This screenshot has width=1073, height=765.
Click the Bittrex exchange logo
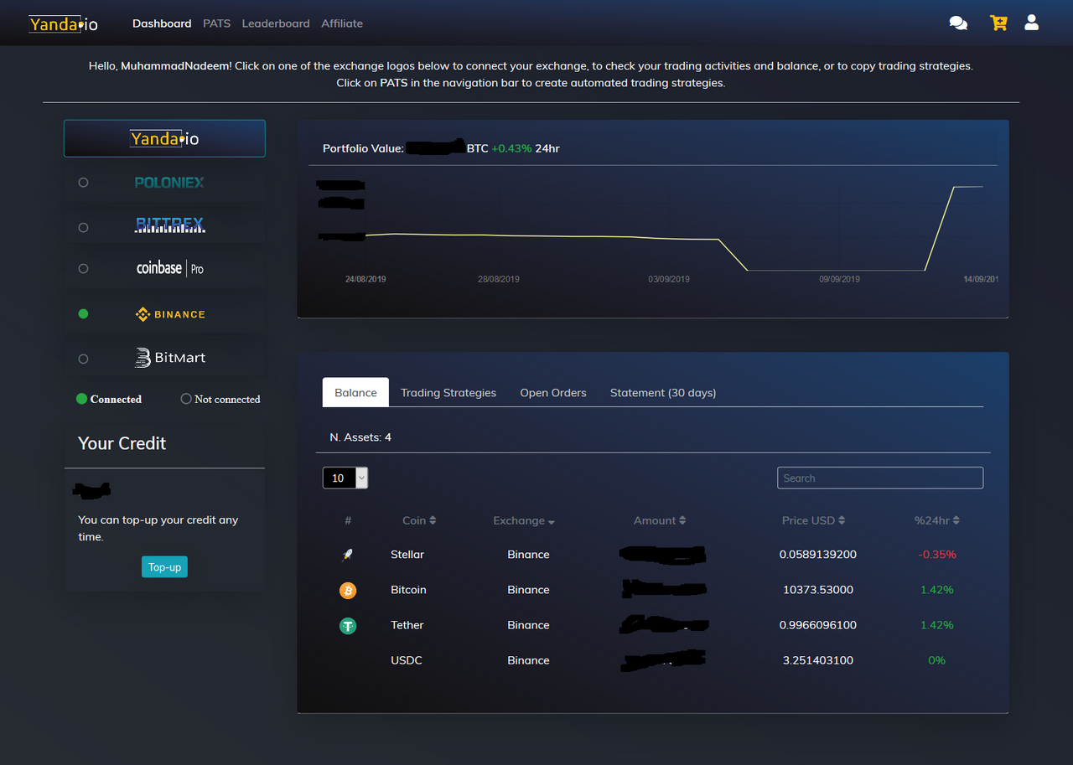coord(169,225)
